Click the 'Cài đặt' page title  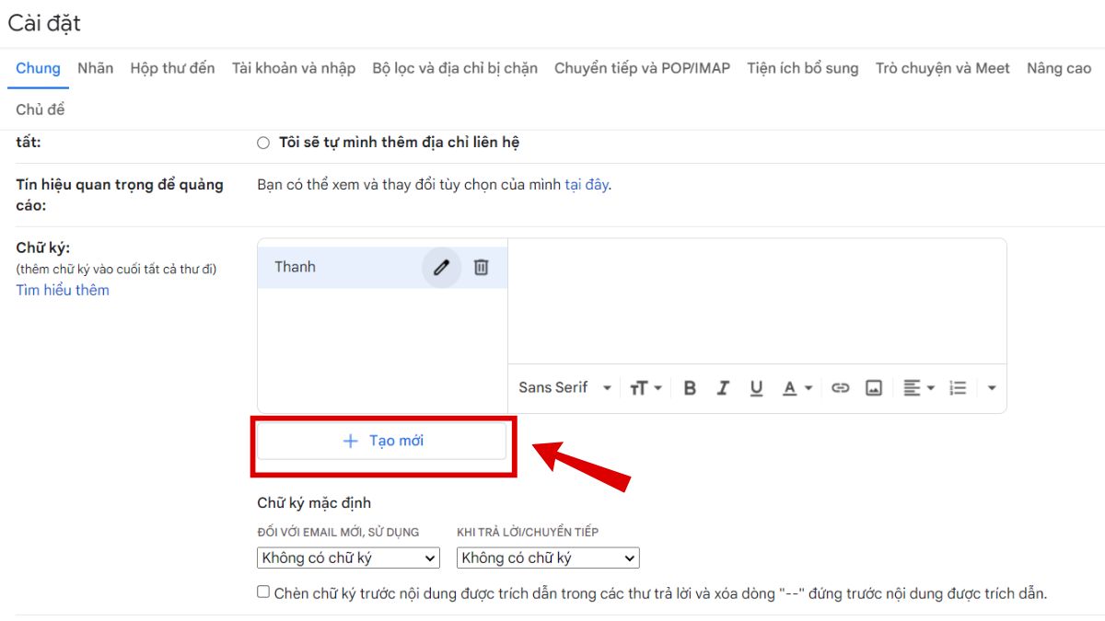(x=44, y=23)
